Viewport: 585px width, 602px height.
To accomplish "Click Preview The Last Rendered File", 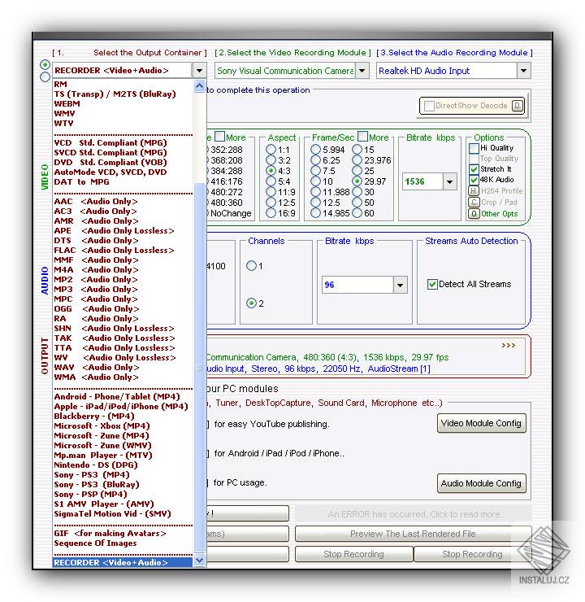I will click(413, 534).
